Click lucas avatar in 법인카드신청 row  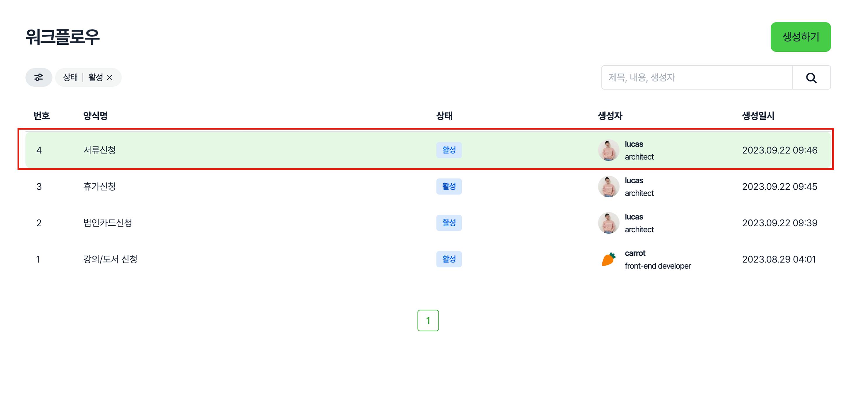[608, 223]
